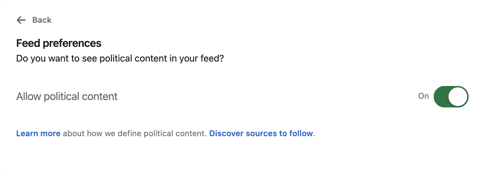Click the political content question subtitle
The width and height of the screenshot is (484, 174).
(x=120, y=59)
